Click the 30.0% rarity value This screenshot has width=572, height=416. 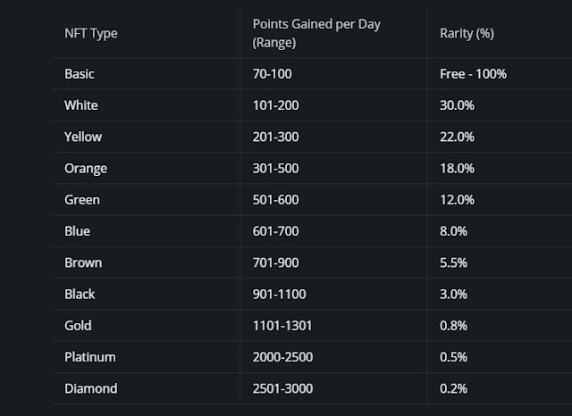coord(458,105)
